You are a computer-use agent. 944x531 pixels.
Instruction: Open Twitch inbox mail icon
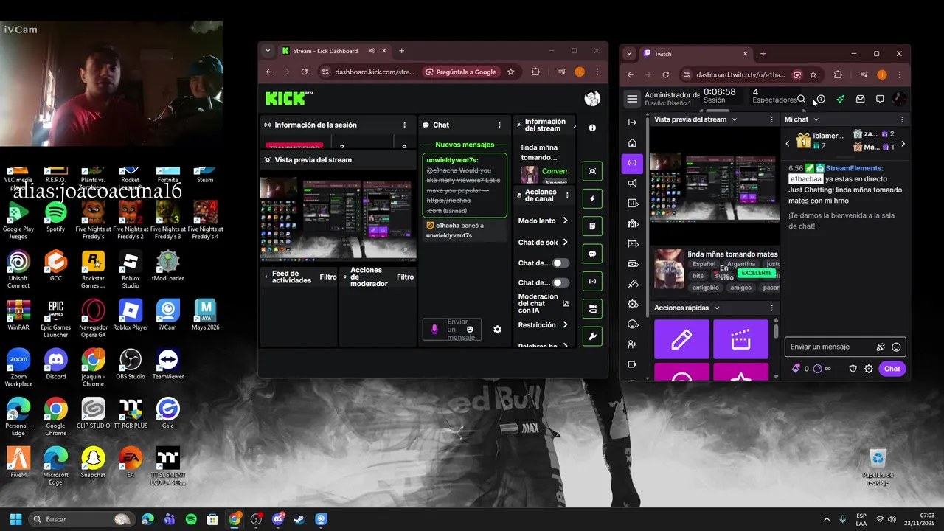tap(860, 99)
